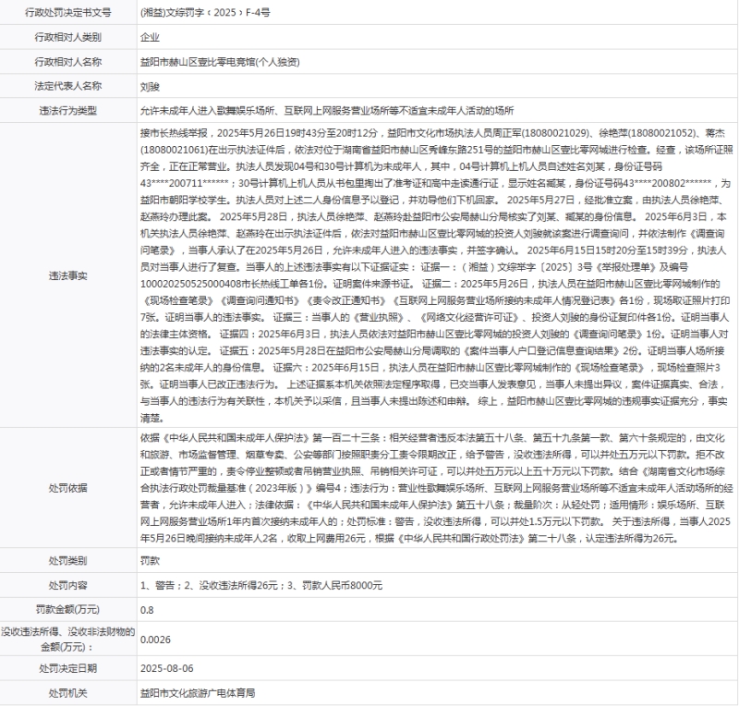Select the 罚款 penalty category value

pos(150,561)
